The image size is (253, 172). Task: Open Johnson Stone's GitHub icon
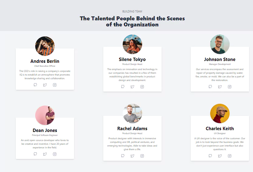(x=210, y=86)
